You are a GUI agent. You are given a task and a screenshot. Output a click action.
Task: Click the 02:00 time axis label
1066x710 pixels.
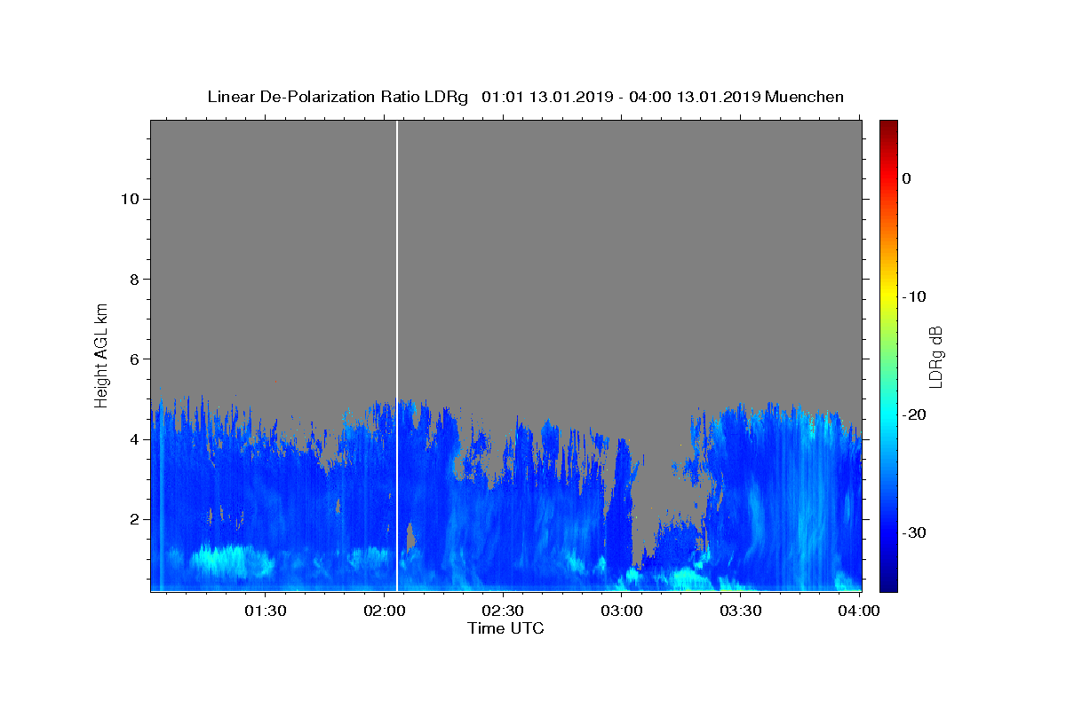[384, 611]
